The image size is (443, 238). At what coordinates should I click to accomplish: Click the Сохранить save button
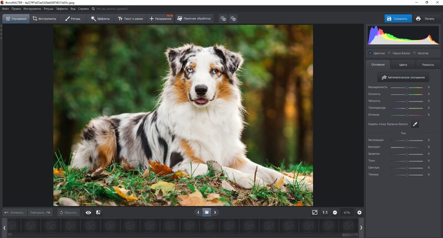click(398, 19)
